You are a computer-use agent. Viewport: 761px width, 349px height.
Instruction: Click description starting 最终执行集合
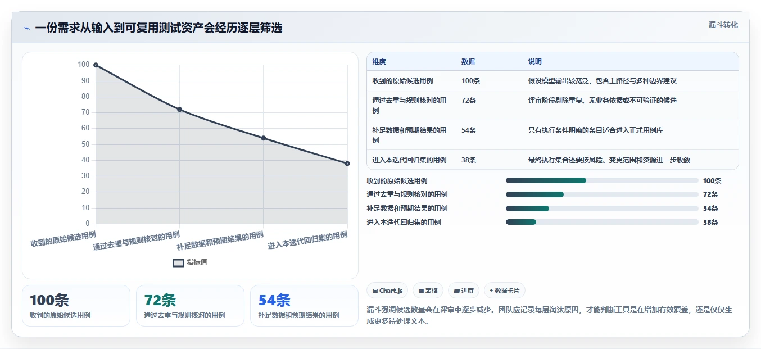[x=609, y=160]
